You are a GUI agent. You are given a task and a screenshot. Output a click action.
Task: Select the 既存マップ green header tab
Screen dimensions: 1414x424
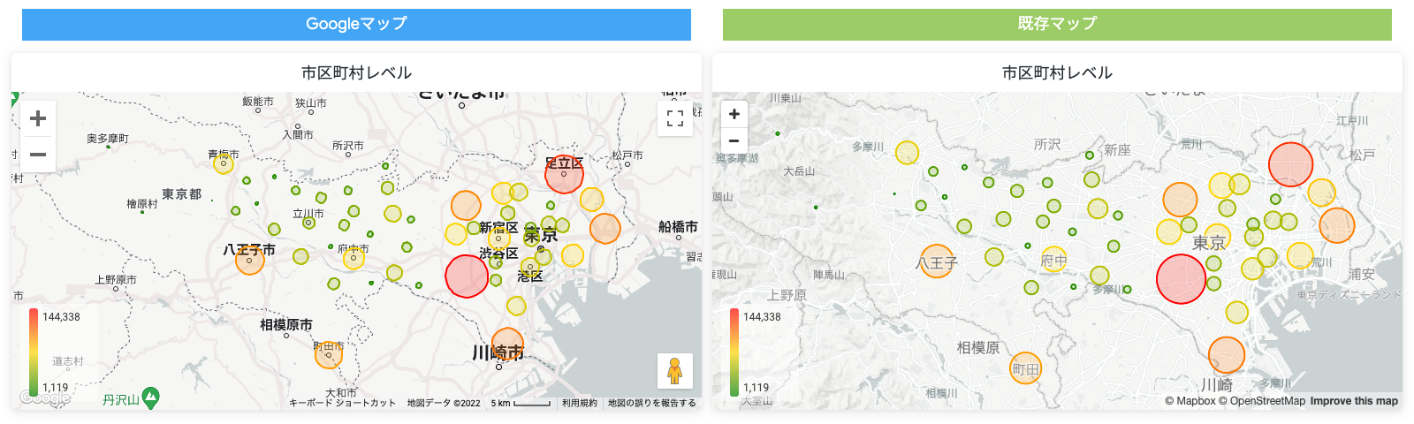pyautogui.click(x=1057, y=25)
